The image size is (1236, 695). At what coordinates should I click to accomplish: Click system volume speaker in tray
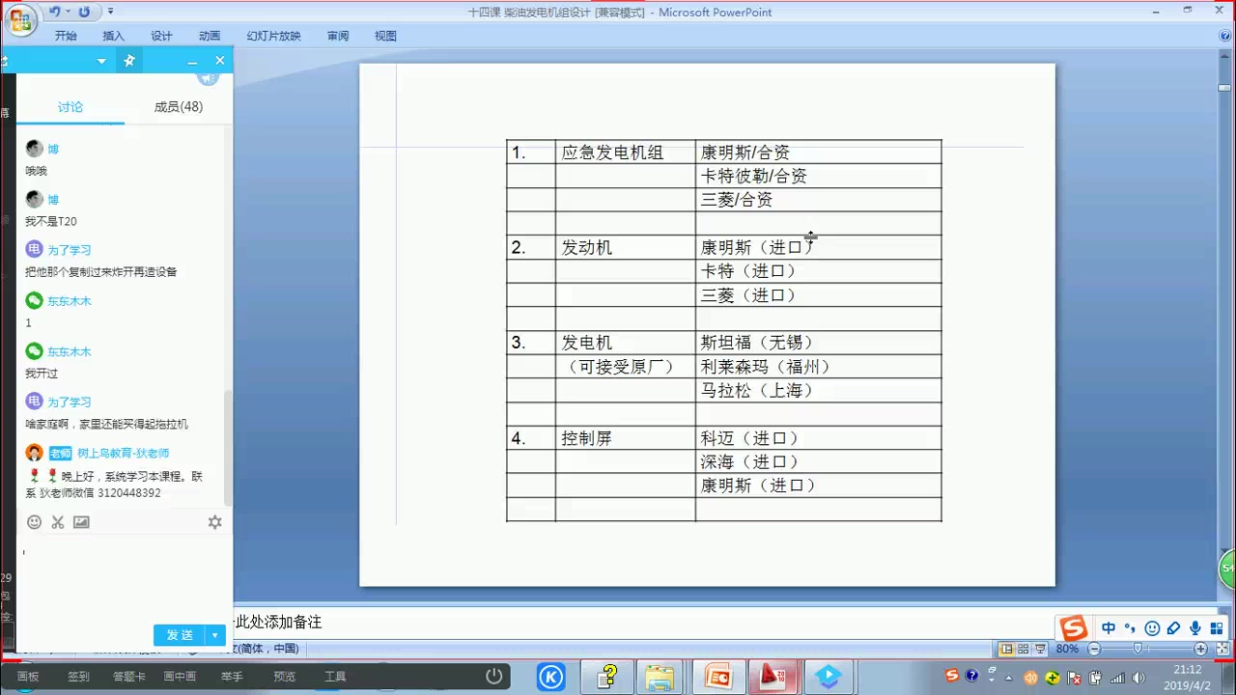point(1137,678)
